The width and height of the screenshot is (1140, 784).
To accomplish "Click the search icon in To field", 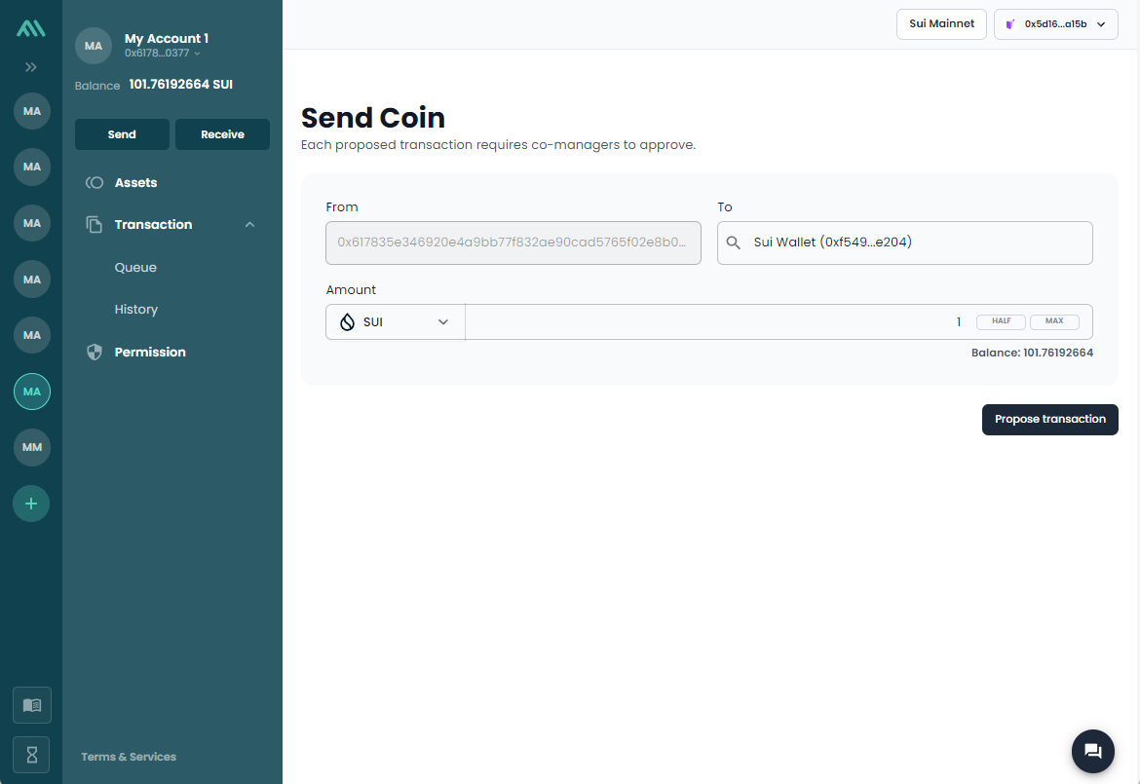I will point(734,243).
